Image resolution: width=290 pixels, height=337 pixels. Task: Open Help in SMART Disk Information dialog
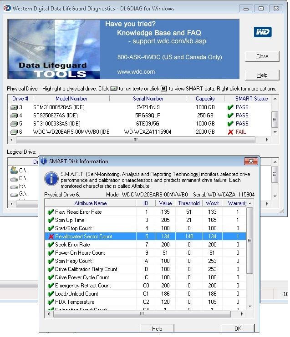pyautogui.click(x=157, y=328)
